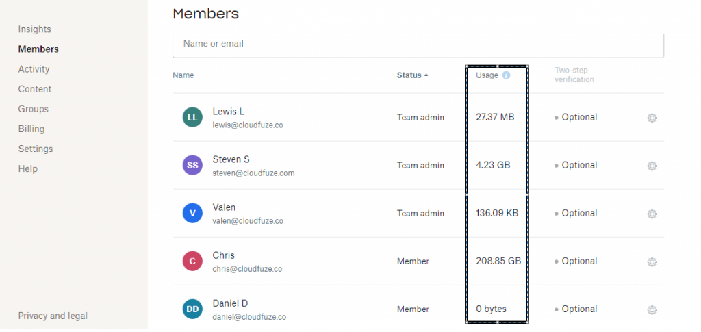Viewport: 701px width, 332px height.
Task: Click Optional verification for Chris
Action: pos(576,261)
